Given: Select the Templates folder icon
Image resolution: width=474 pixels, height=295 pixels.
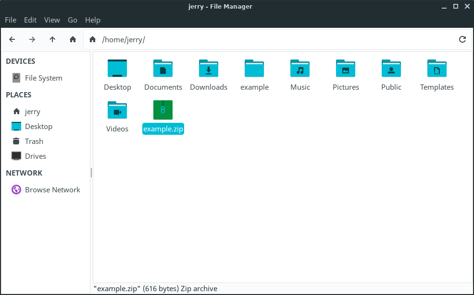Looking at the screenshot, I should click(x=437, y=69).
